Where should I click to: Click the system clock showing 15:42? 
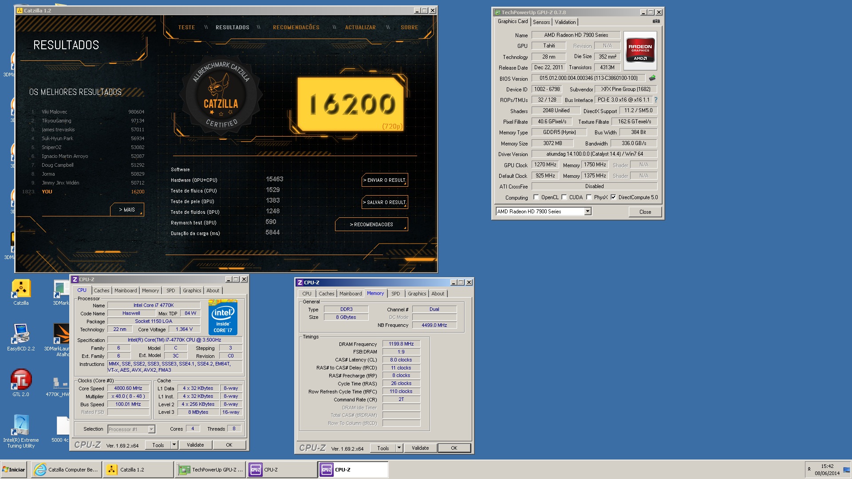coord(827,466)
